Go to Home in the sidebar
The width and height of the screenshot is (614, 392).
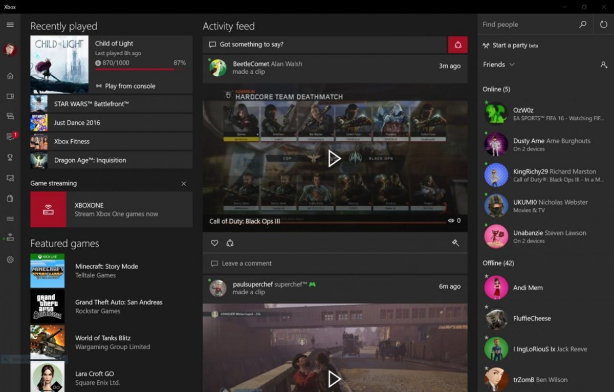click(x=10, y=76)
